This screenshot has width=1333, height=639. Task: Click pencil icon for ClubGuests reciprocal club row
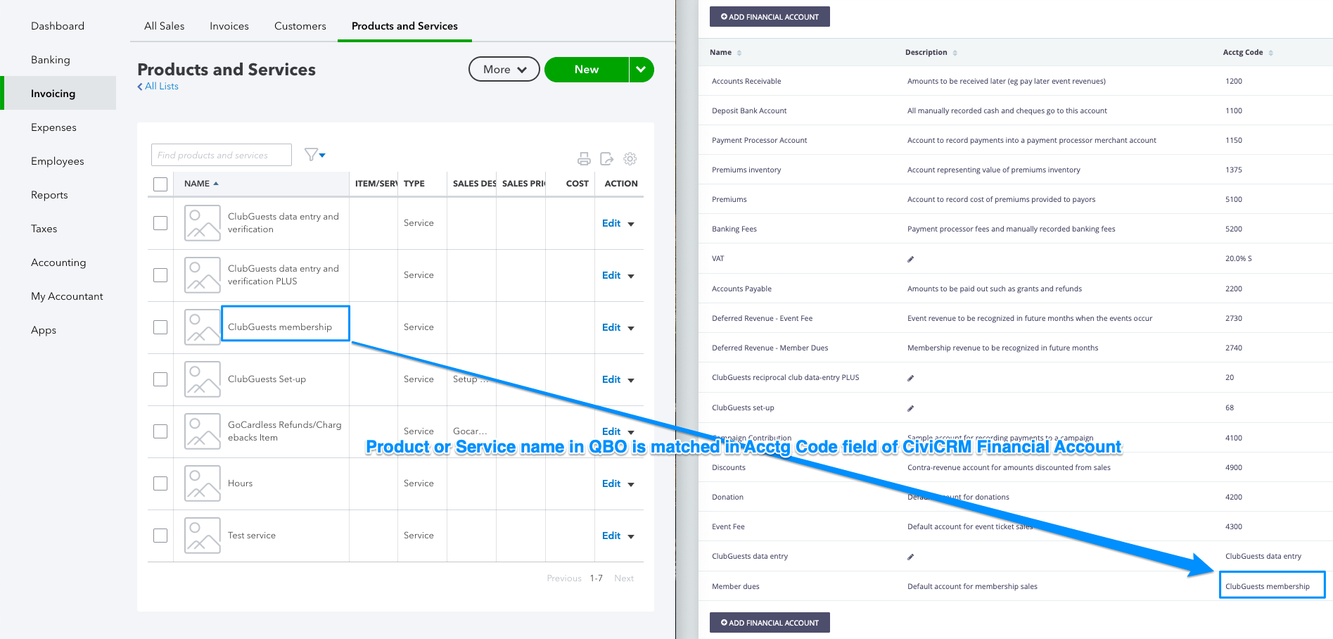point(910,378)
